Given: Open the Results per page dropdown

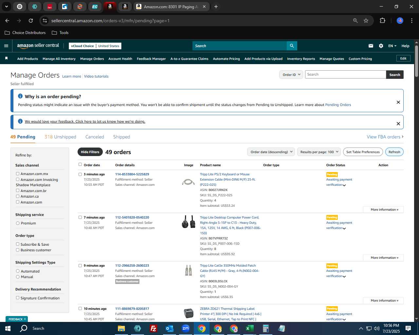Looking at the screenshot, I should 319,152.
